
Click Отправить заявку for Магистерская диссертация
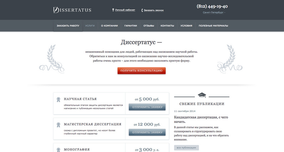point(147,132)
